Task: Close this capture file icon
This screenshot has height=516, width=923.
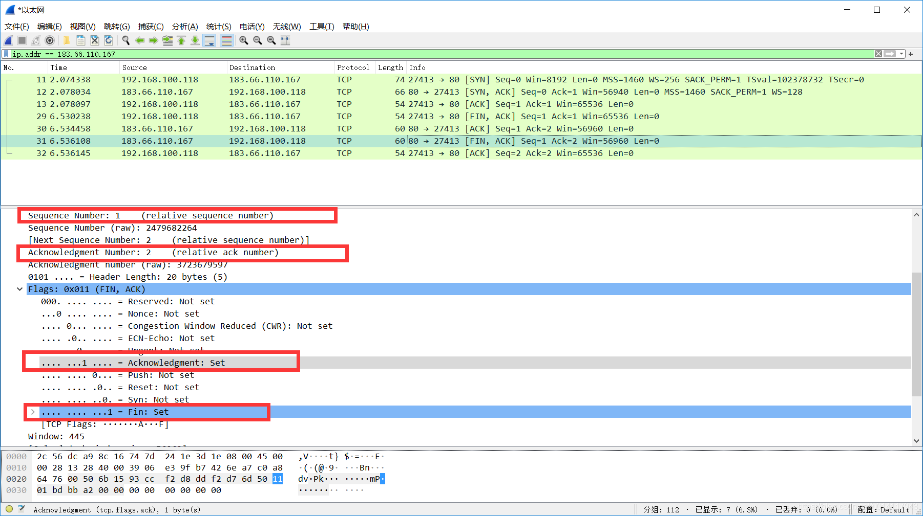Action: pyautogui.click(x=94, y=40)
